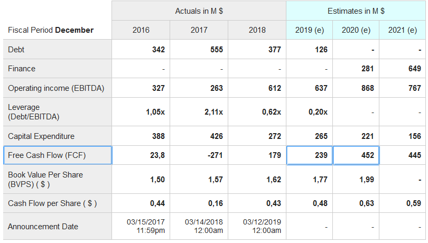Click the 2021 (e) column header

[403, 30]
